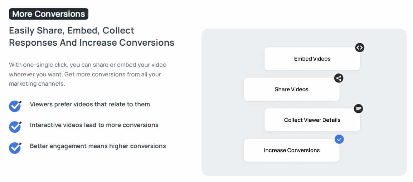
Task: Click the 'marketing channels.' text line
Action: pos(37,84)
